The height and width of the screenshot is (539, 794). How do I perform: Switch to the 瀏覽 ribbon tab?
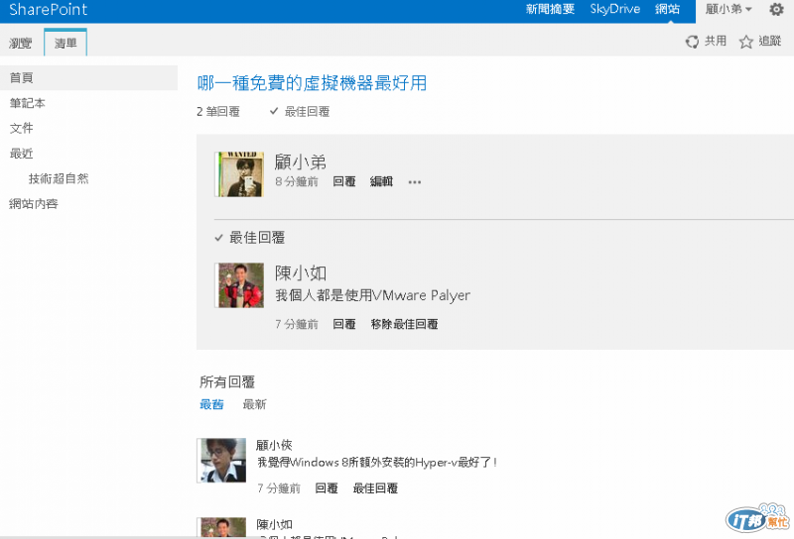20,43
